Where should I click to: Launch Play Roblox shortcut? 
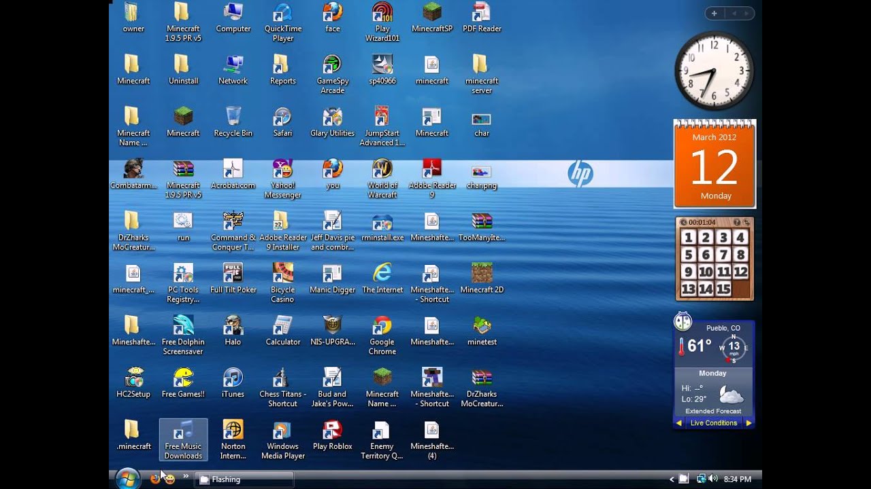333,436
